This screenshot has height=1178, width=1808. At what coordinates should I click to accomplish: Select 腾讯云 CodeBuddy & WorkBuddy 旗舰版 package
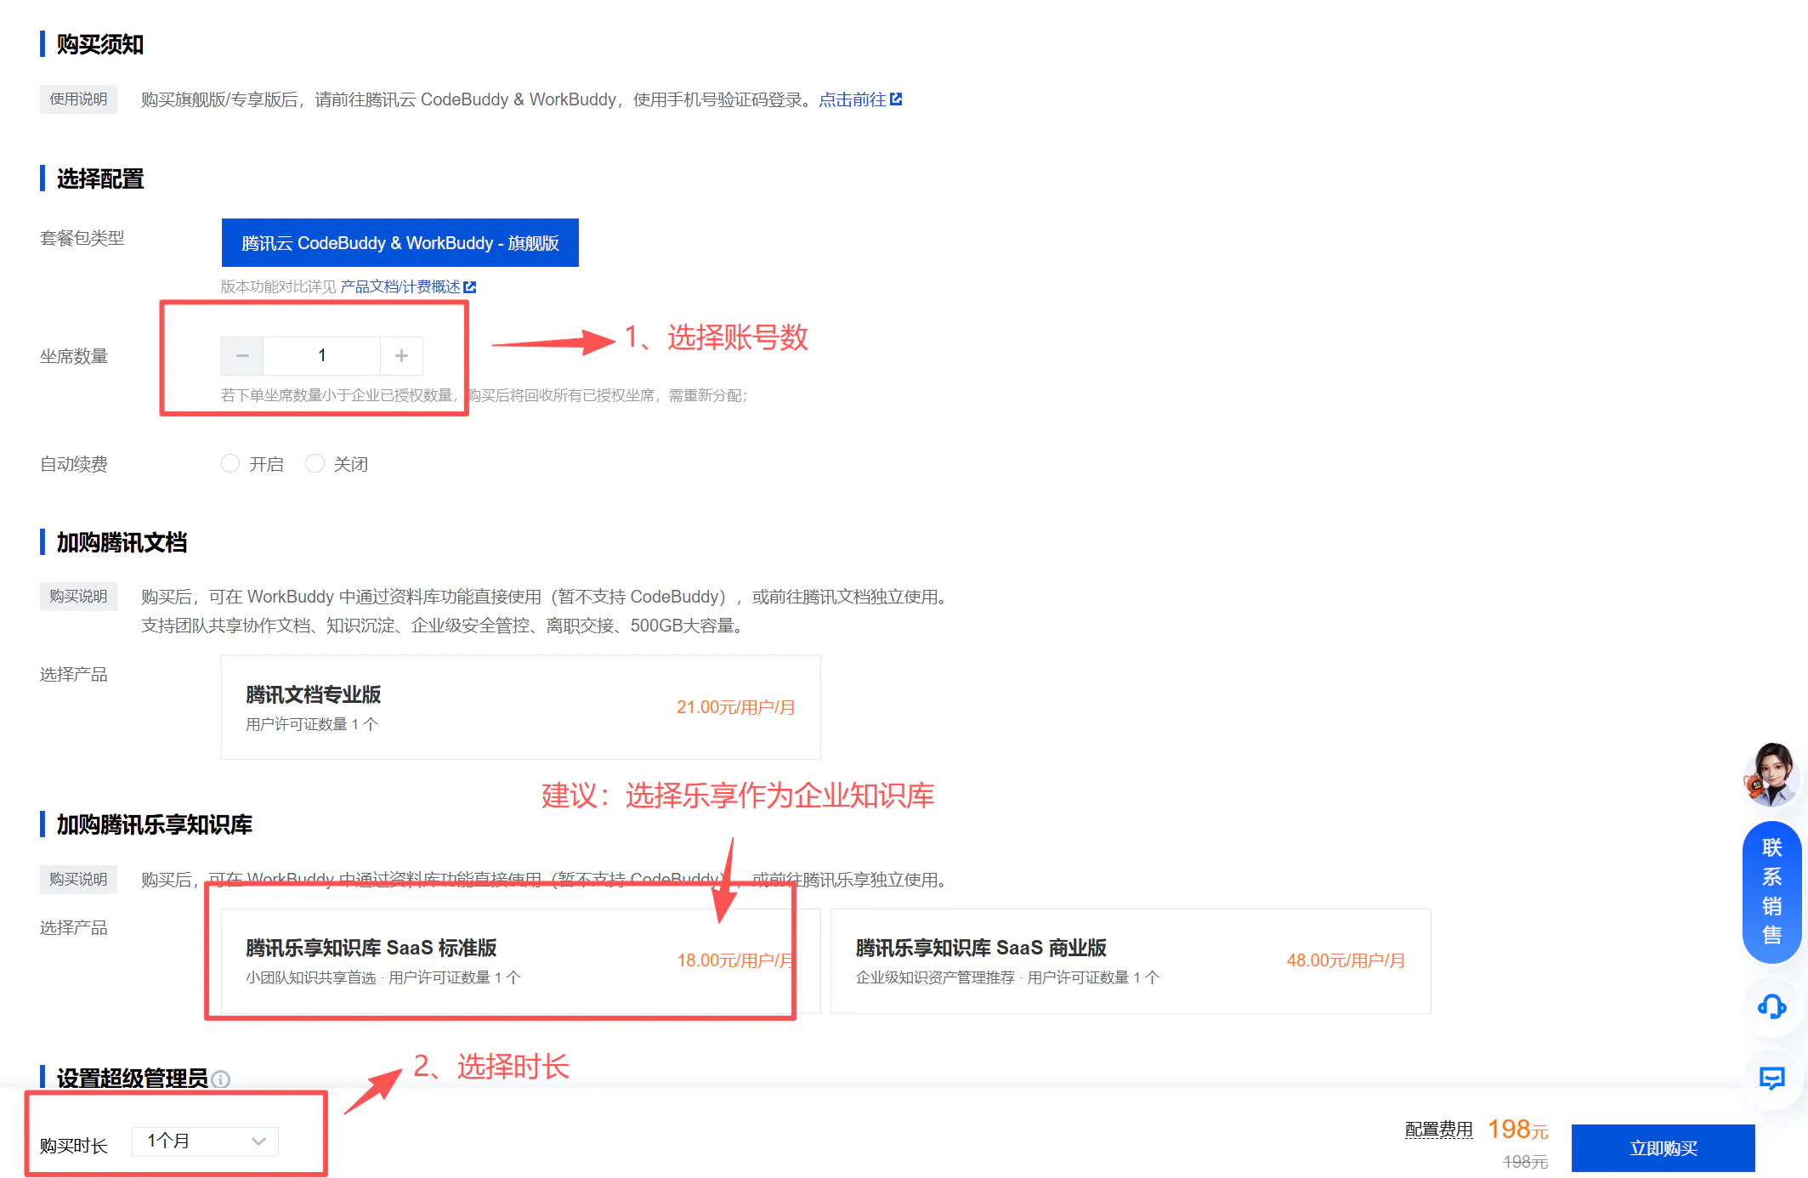pyautogui.click(x=400, y=243)
